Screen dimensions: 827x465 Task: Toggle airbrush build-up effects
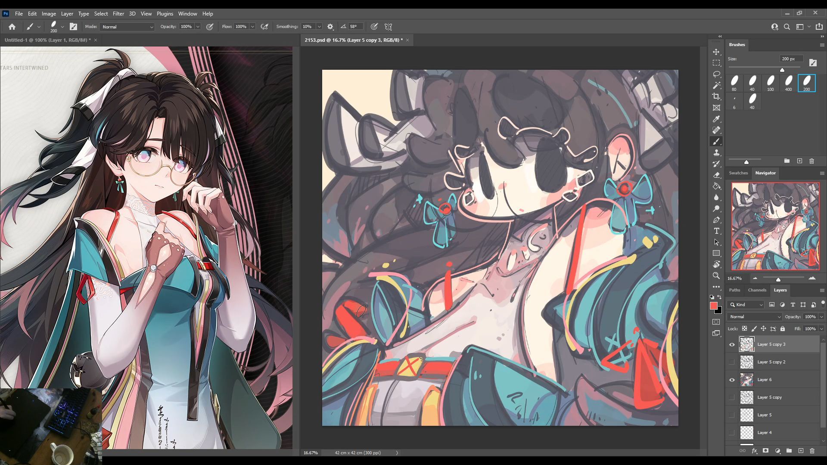point(264,27)
